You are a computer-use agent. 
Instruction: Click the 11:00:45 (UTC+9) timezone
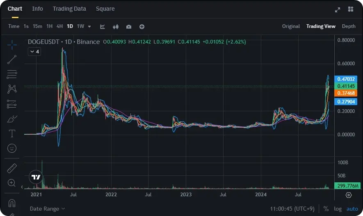tap(292, 209)
